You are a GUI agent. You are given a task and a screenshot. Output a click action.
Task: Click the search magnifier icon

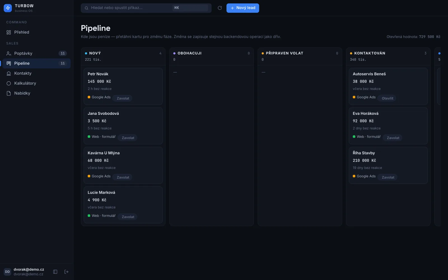point(87,8)
